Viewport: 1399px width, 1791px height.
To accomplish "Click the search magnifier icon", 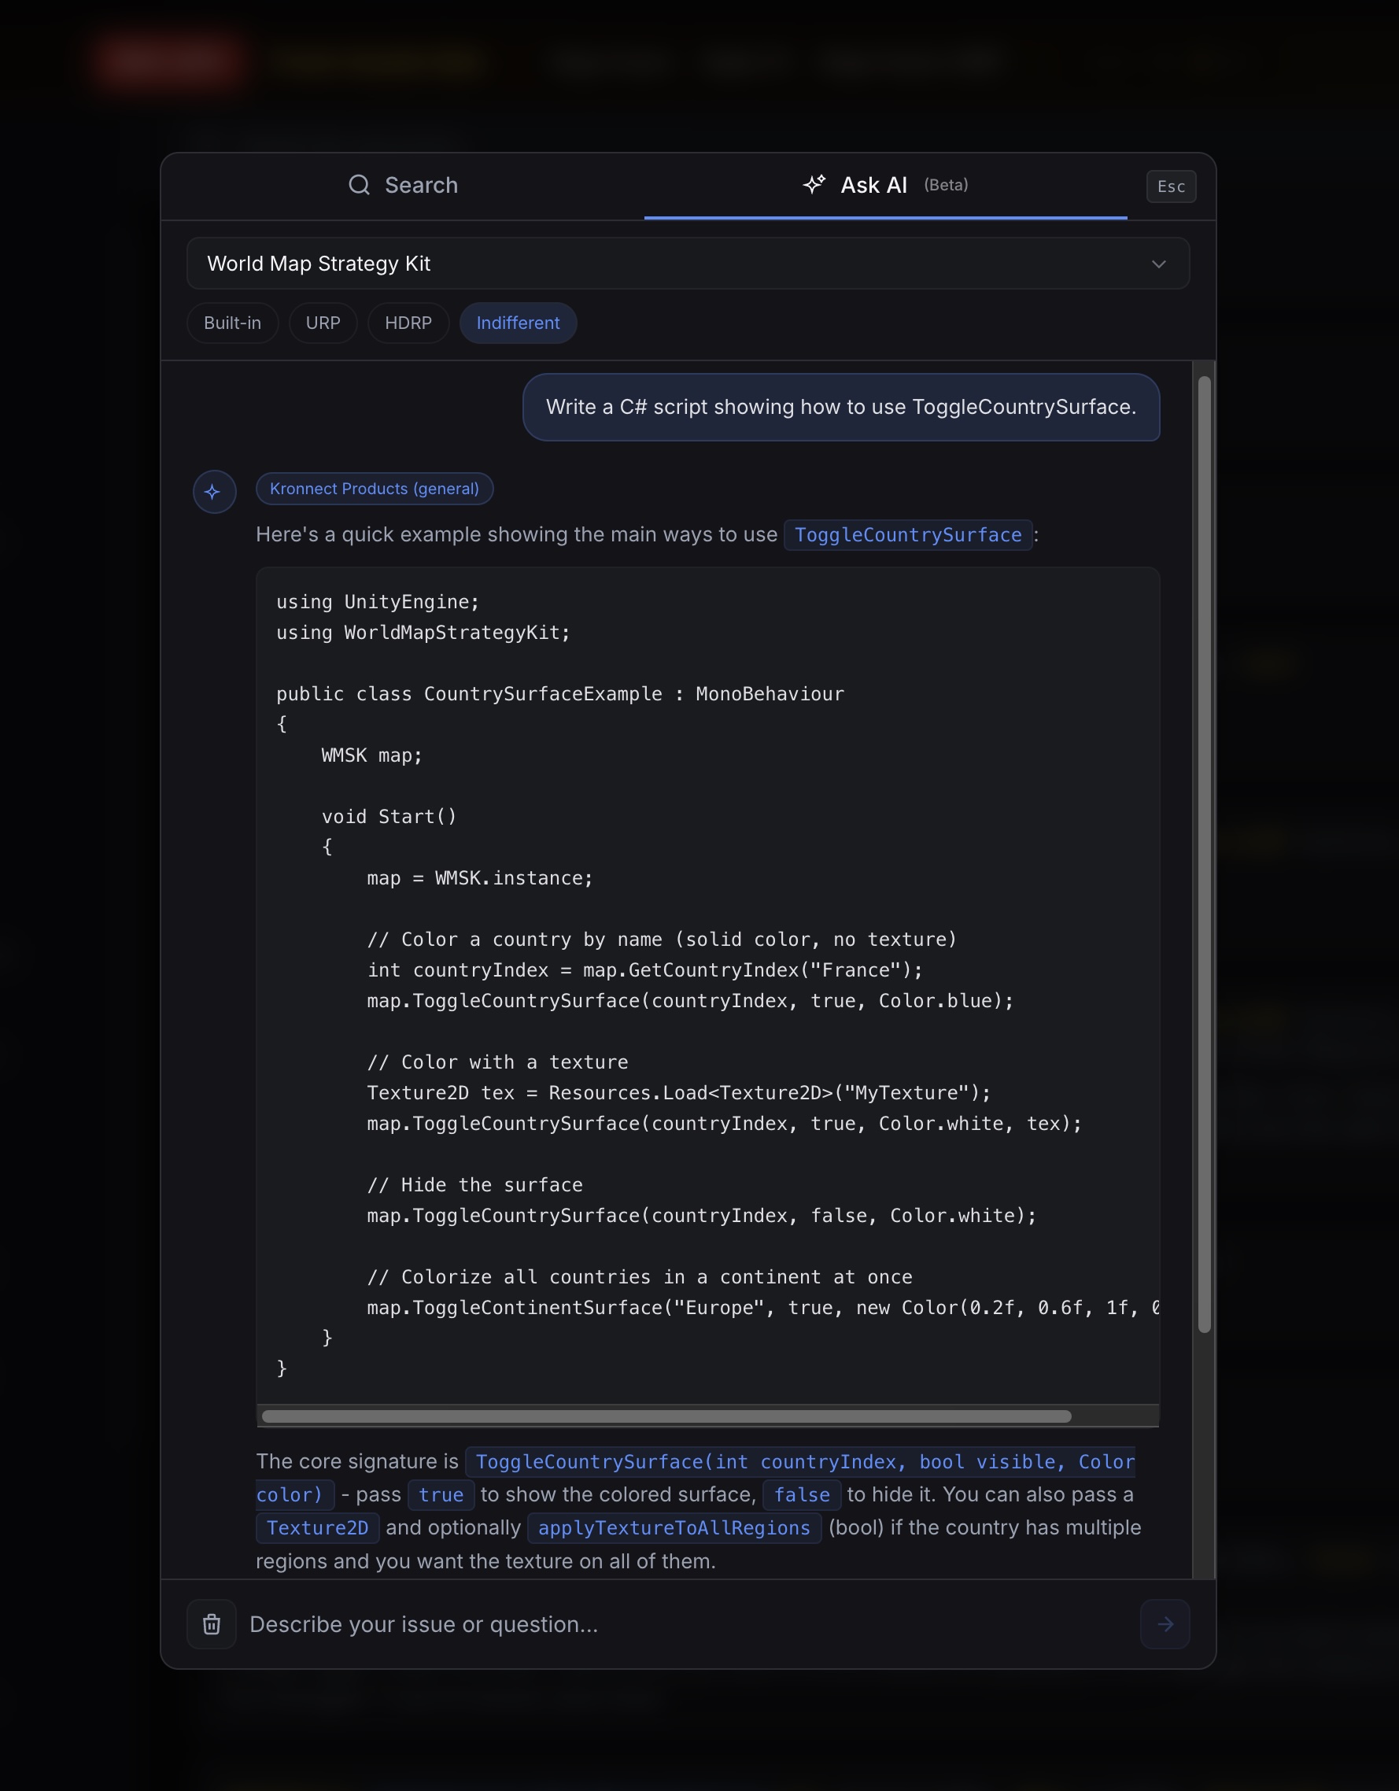I will [358, 184].
